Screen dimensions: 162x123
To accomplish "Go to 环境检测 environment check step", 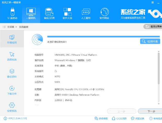I will pos(12,39).
